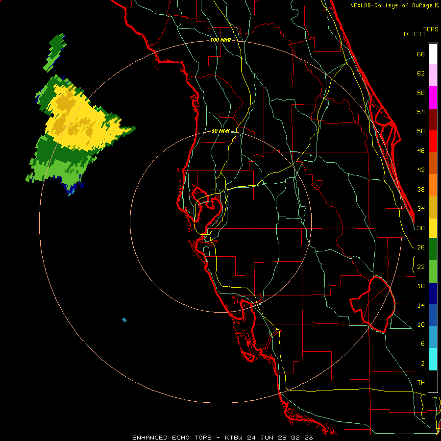
Task: Pick the light green 26 kft swatch
Action: [x=433, y=271]
